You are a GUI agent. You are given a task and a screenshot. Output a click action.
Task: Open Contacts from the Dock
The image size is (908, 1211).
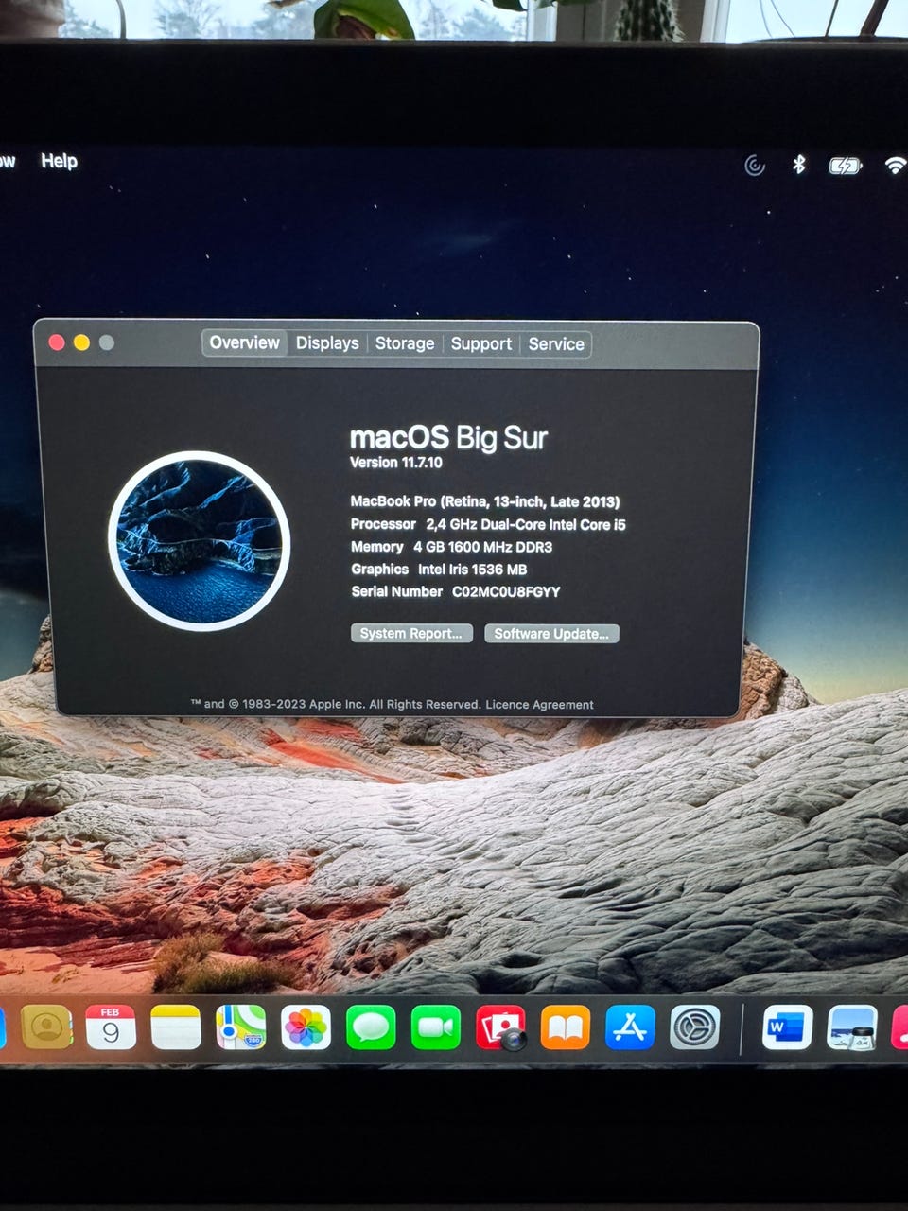click(46, 1027)
